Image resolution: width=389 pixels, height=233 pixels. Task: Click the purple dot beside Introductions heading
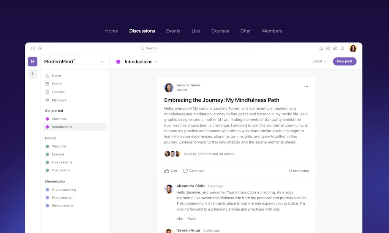point(118,61)
